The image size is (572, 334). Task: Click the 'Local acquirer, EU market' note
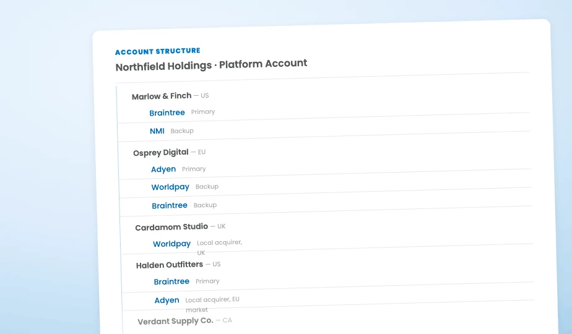[212, 304]
